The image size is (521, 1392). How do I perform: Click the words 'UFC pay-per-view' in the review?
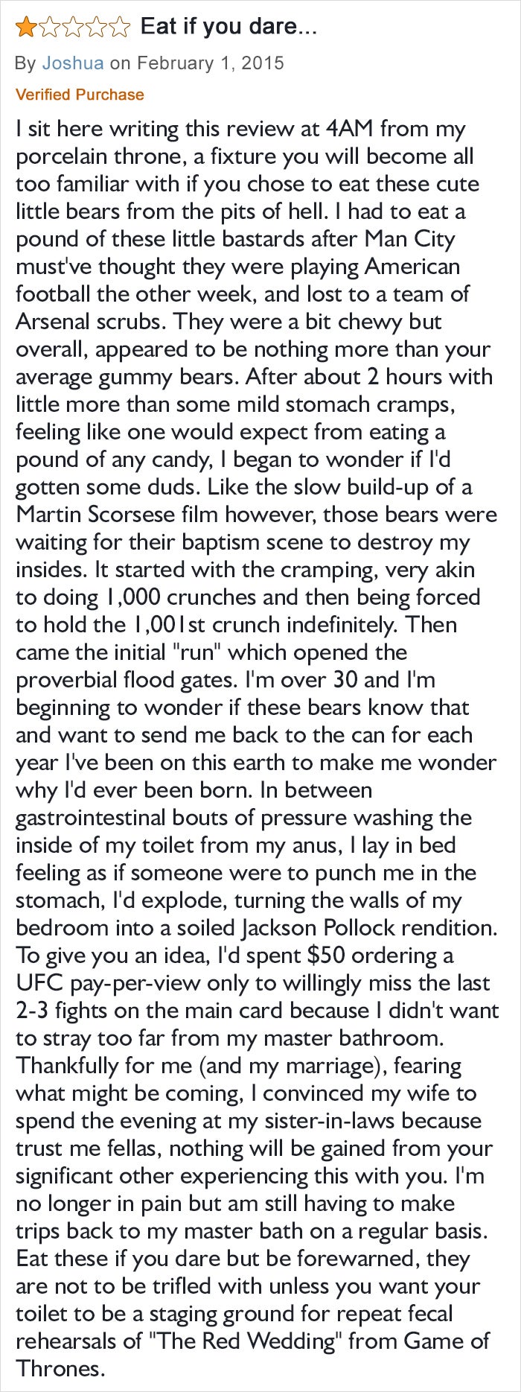tap(108, 983)
